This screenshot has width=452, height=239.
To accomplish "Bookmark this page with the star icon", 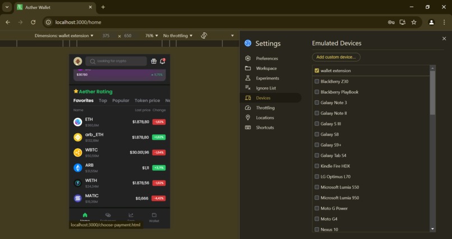I will tap(414, 22).
